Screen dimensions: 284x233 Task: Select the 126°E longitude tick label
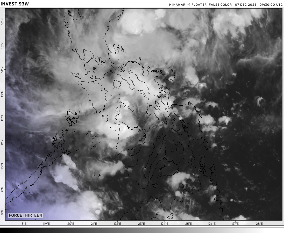(211, 224)
